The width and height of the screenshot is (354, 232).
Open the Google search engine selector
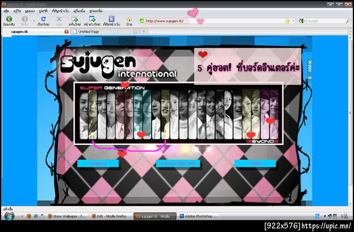(x=301, y=21)
